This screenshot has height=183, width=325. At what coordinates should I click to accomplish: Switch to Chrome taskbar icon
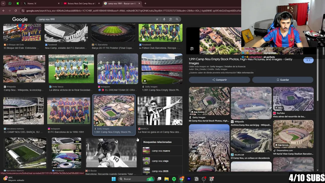pos(181,179)
